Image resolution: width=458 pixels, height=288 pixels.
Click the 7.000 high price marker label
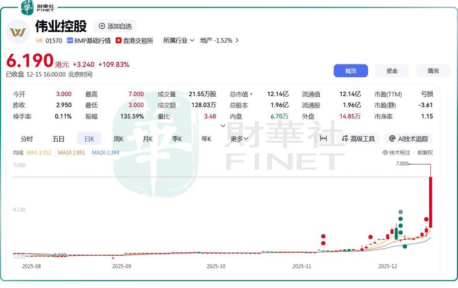click(402, 164)
